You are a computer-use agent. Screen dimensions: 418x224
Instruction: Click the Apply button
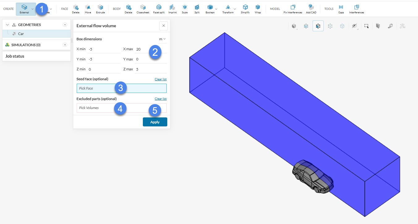tap(155, 122)
